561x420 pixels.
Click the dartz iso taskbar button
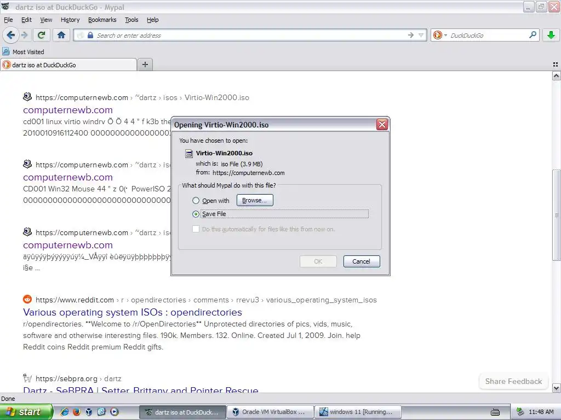click(182, 412)
